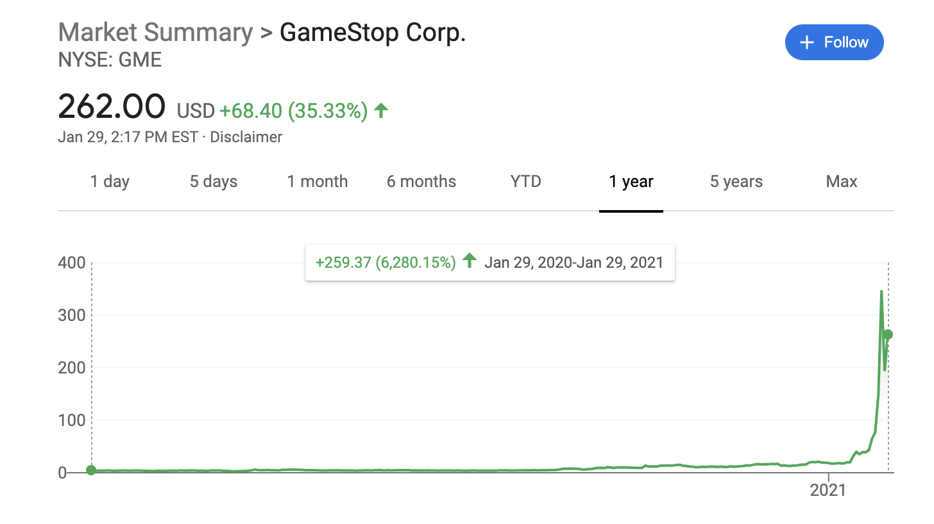Select the 5 days range tab

point(214,182)
